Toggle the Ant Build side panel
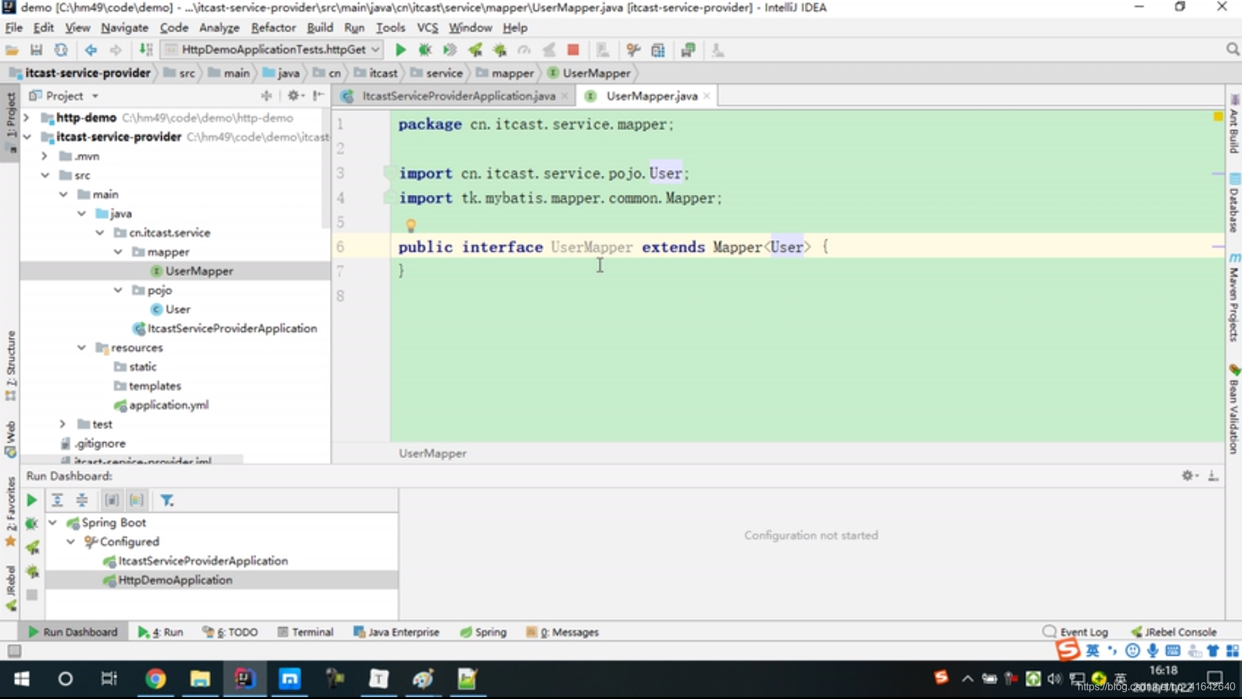Viewport: 1242px width, 699px height. coord(1234,124)
